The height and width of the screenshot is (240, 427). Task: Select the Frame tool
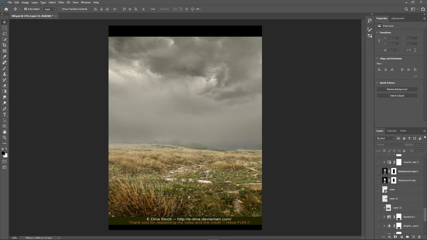point(4,51)
